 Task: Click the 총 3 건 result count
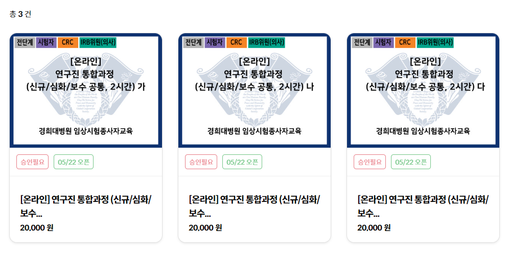20,14
